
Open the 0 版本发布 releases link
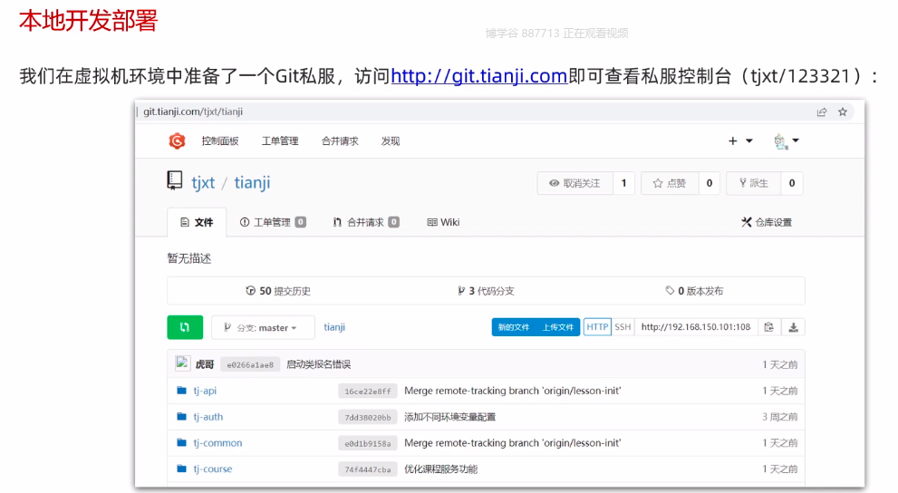click(x=694, y=291)
